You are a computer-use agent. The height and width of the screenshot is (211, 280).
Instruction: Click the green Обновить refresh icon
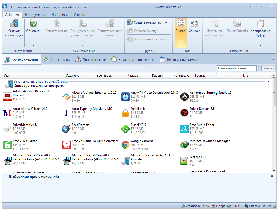click(33, 24)
